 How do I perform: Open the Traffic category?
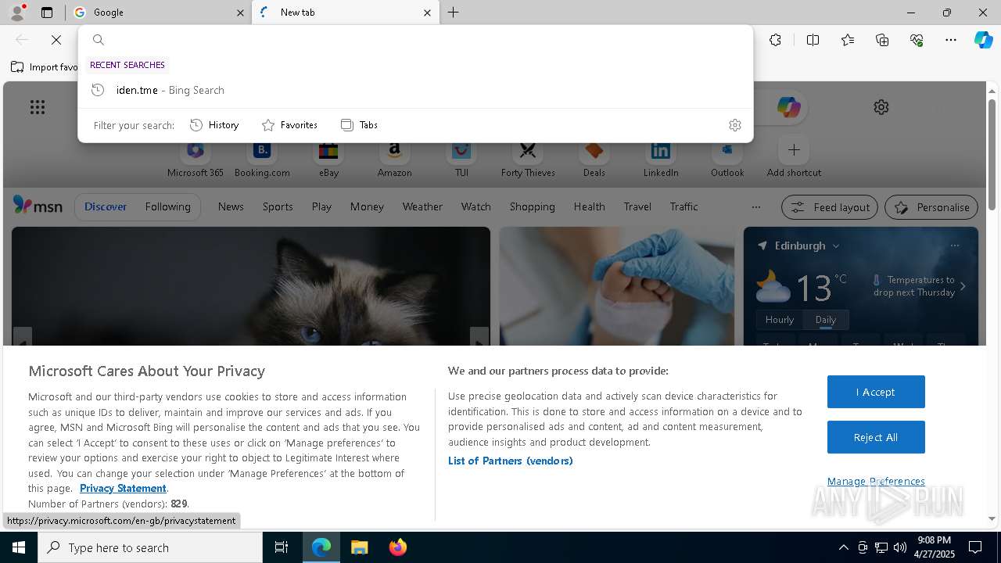point(683,206)
